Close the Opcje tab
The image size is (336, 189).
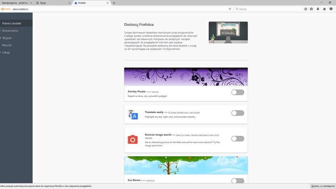click(69, 3)
